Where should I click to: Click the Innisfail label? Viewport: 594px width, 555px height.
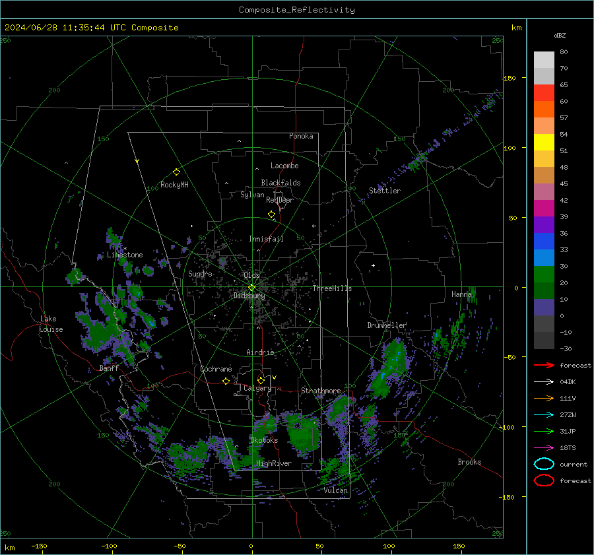(266, 239)
